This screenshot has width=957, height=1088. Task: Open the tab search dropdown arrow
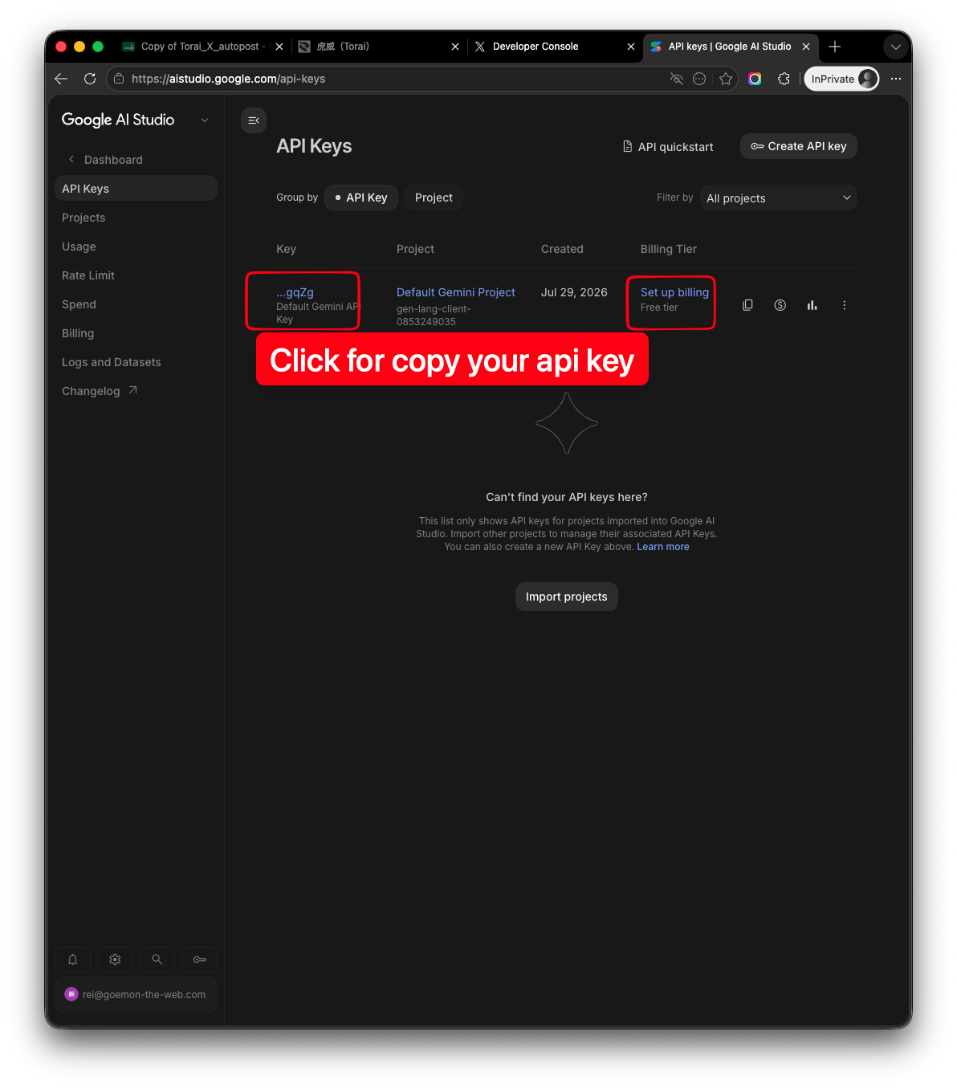coord(895,47)
